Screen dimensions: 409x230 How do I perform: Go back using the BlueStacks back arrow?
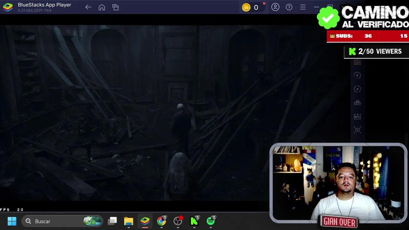(x=89, y=7)
